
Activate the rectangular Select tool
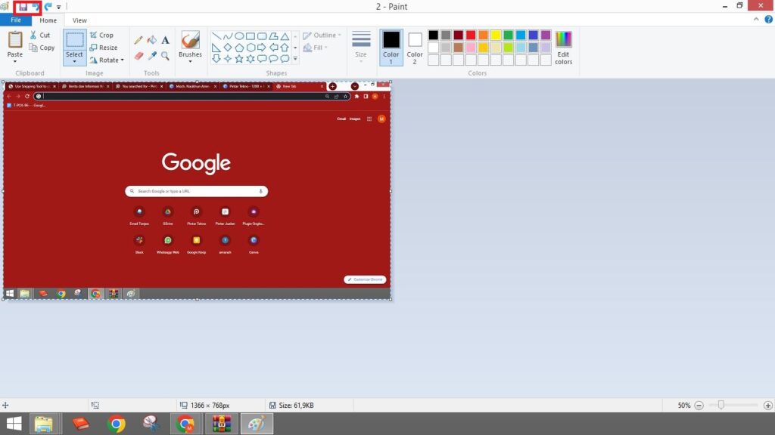pyautogui.click(x=75, y=39)
